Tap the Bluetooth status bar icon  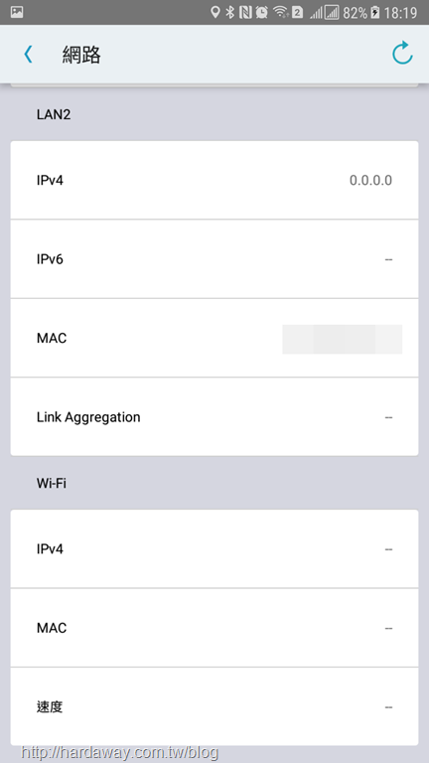(230, 12)
